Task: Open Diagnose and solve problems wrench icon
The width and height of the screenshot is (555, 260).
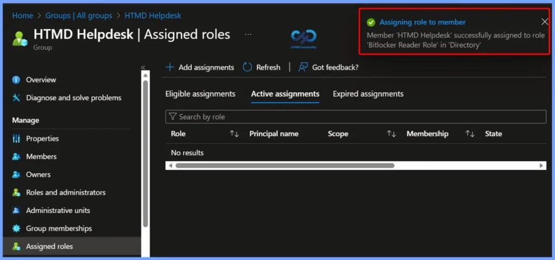Action: [16, 98]
